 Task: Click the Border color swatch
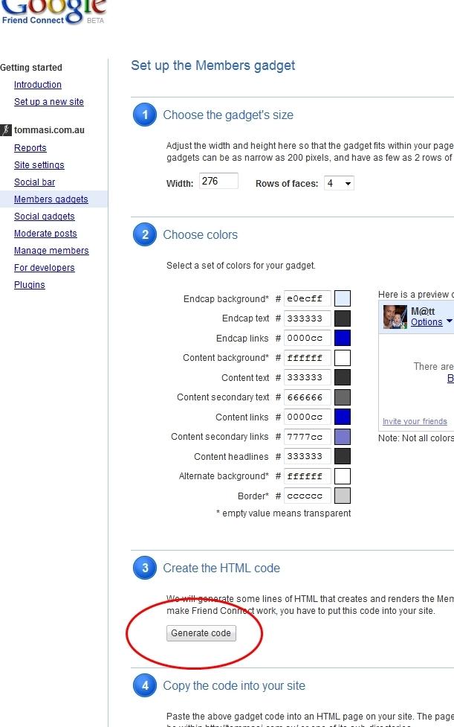[342, 496]
